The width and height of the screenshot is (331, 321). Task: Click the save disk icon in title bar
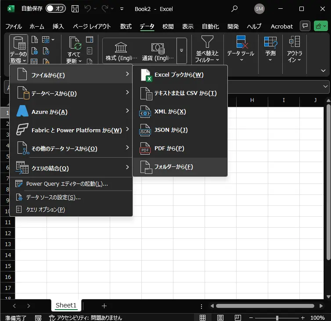point(75,9)
